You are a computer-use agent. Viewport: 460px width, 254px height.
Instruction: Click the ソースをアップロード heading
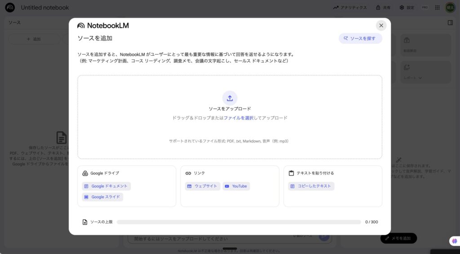pos(230,109)
